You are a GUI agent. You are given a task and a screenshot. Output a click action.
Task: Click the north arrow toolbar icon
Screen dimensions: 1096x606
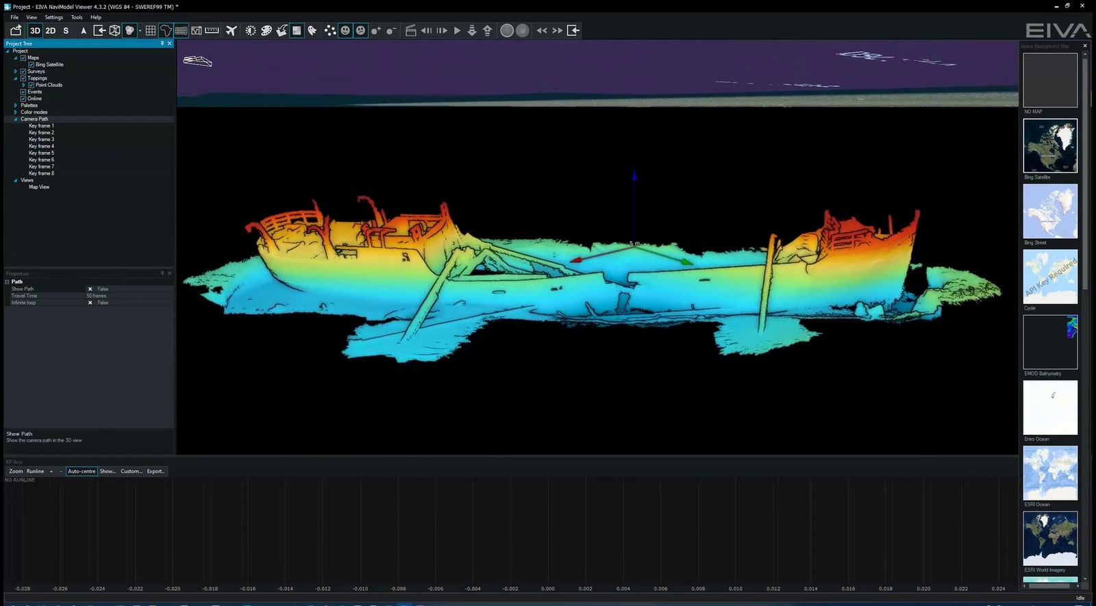(x=84, y=31)
